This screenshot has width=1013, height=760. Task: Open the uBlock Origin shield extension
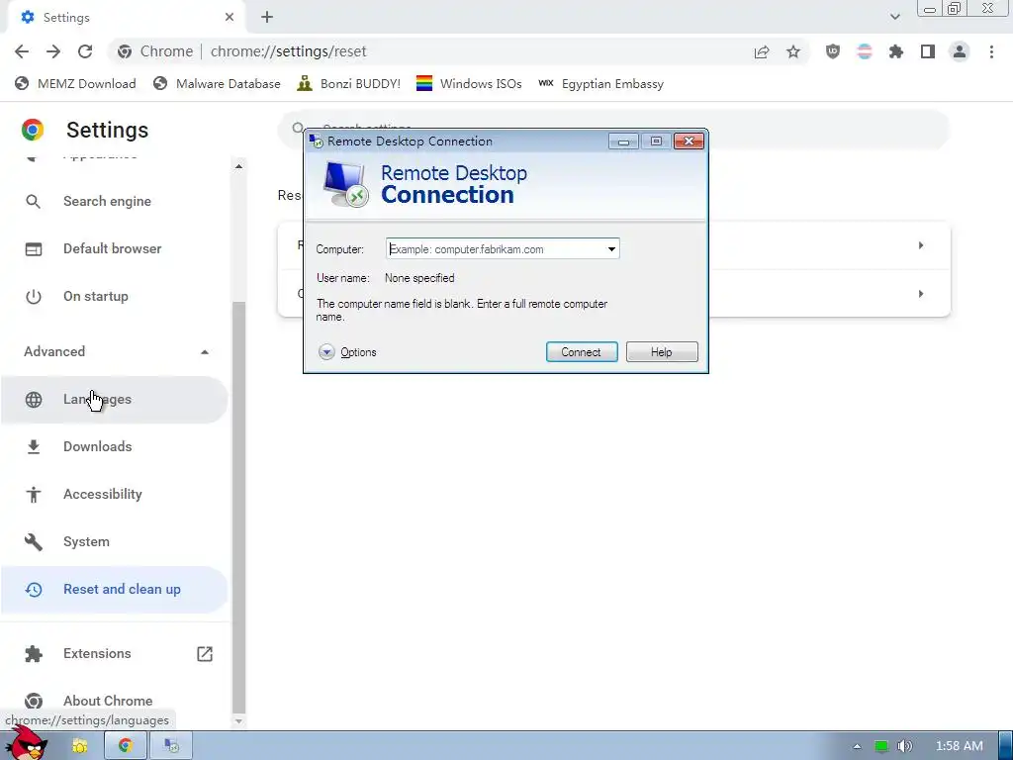point(833,51)
